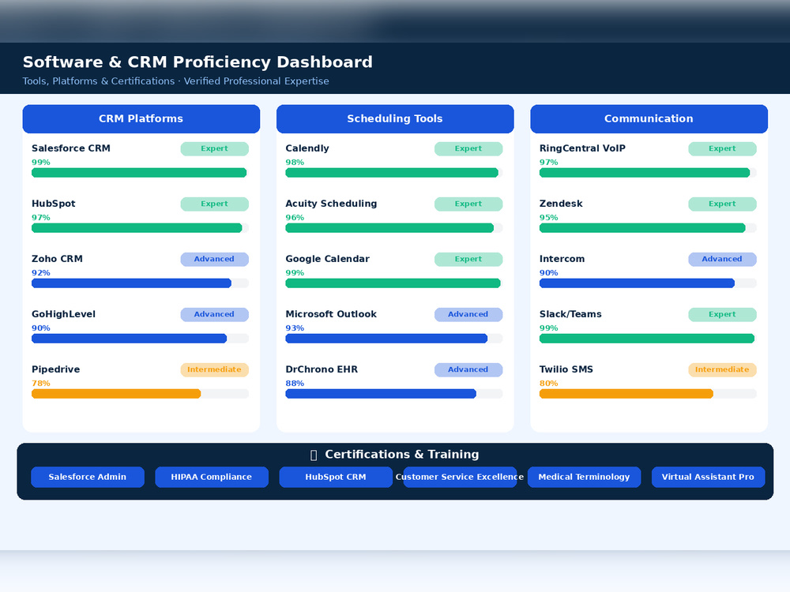Click the Microsoft Outlook proficiency bar
The height and width of the screenshot is (592, 790).
(x=394, y=339)
